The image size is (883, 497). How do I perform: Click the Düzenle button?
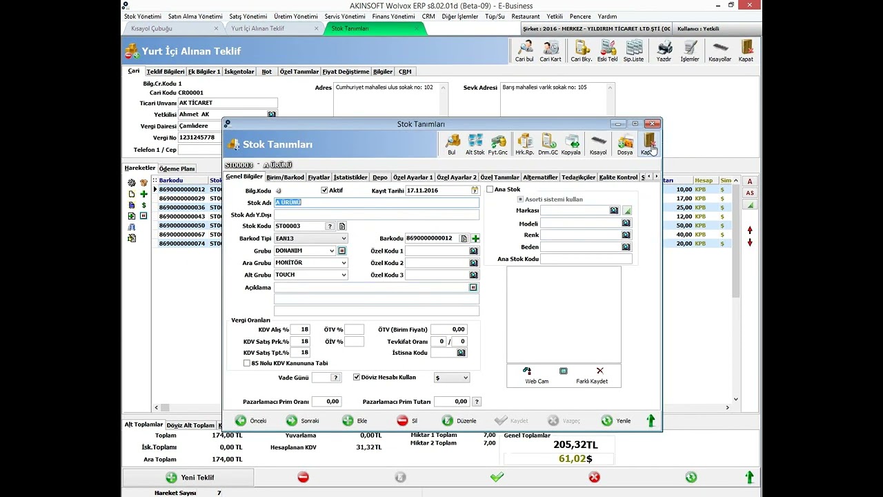click(459, 420)
